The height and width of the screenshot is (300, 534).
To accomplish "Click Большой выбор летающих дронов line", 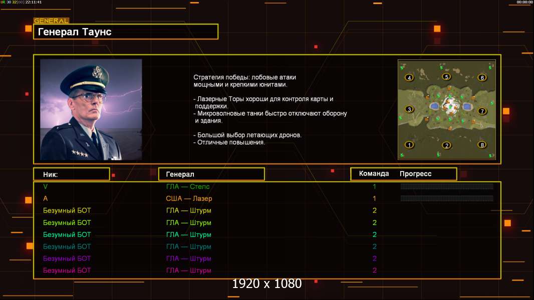I will [x=247, y=135].
